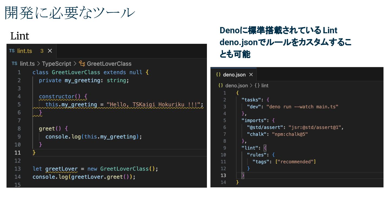Click the "rules" key in deno.json
The width and height of the screenshot is (390, 219).
coord(257,155)
